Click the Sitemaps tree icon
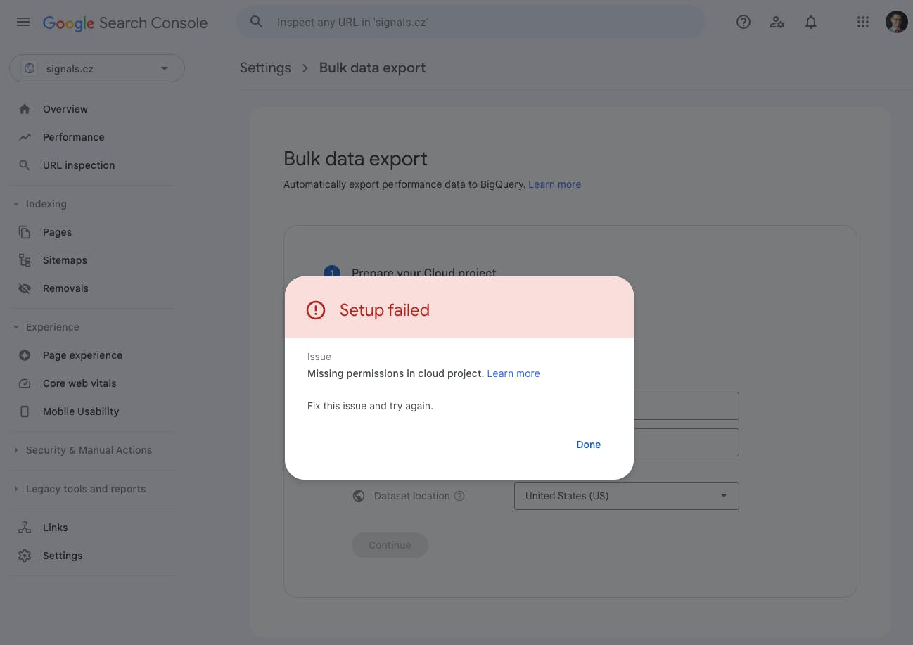This screenshot has height=645, width=913. [x=25, y=260]
